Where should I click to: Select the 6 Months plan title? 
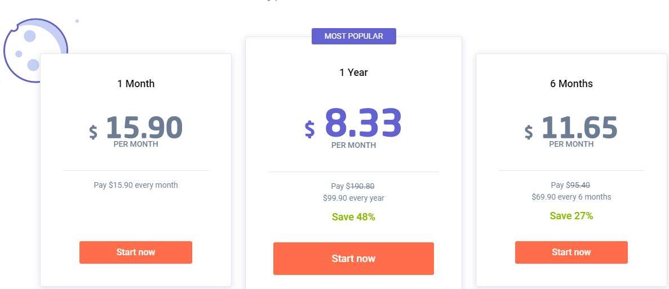(x=571, y=84)
